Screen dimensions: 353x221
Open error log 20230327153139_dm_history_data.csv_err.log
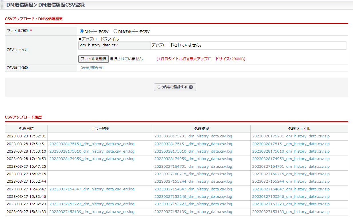92,212
